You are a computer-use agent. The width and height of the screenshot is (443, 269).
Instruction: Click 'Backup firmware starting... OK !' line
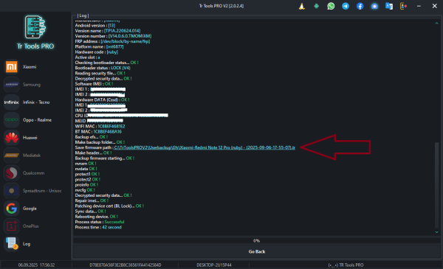(x=105, y=158)
